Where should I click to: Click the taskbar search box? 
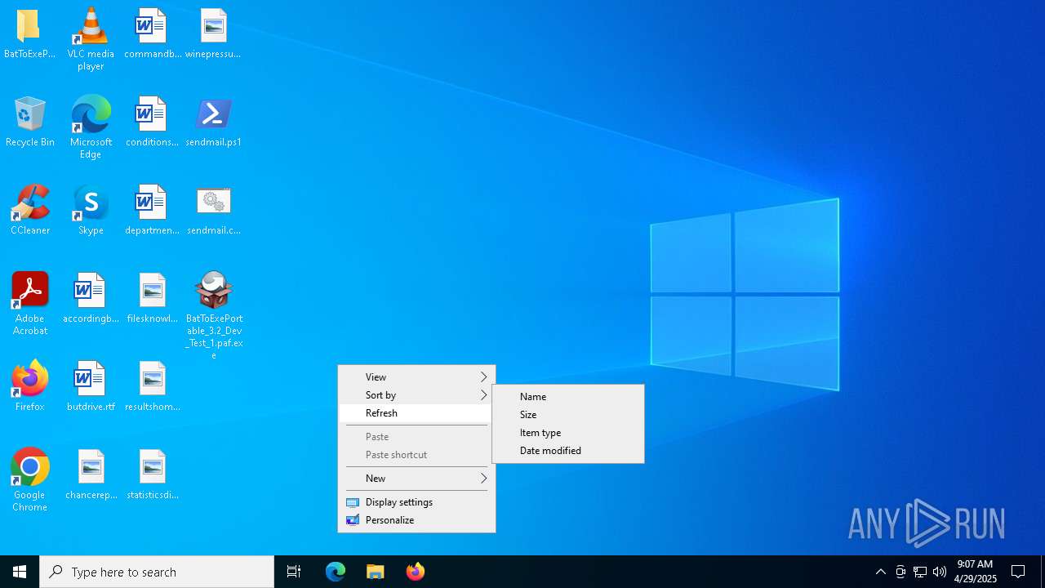[157, 572]
